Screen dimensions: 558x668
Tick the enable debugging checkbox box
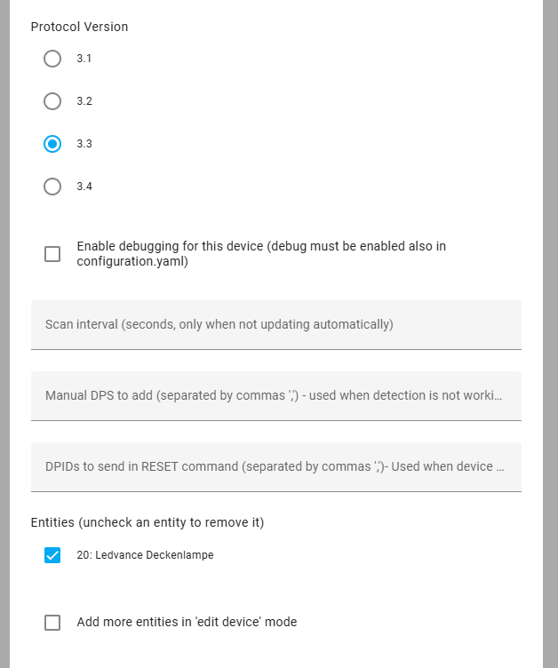click(52, 254)
